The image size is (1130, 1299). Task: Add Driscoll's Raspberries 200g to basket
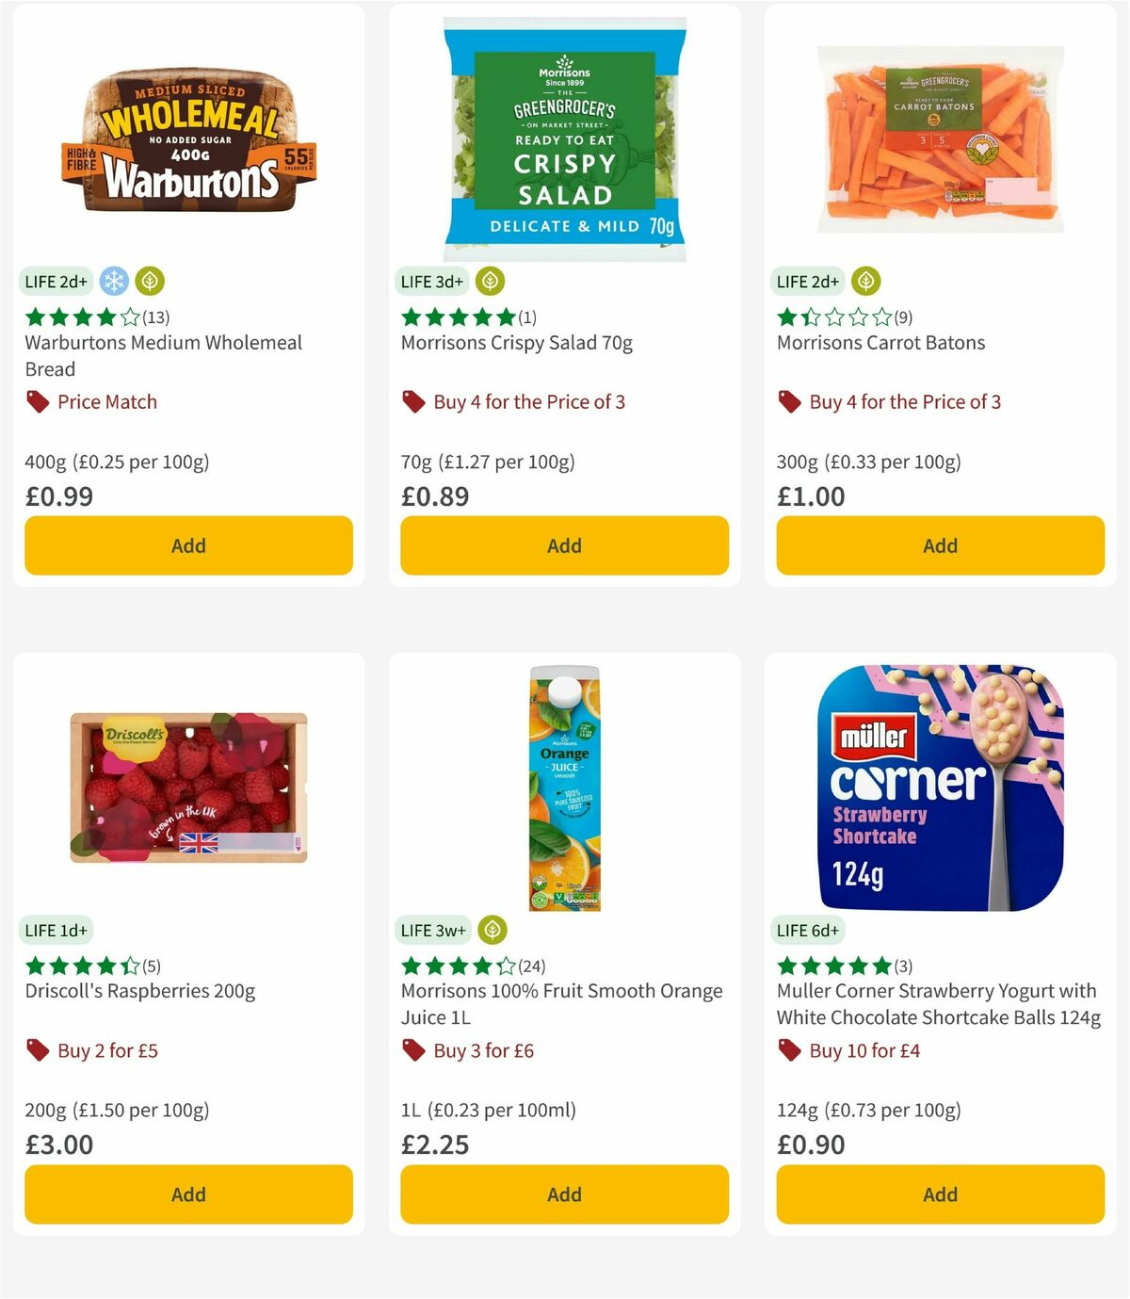(187, 1194)
